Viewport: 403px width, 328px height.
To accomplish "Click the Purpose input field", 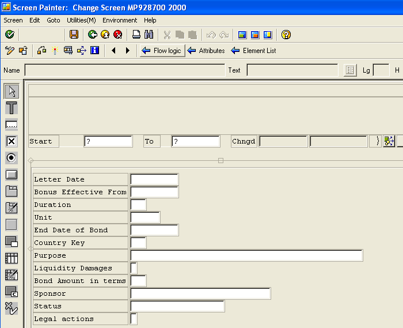I will (246, 255).
